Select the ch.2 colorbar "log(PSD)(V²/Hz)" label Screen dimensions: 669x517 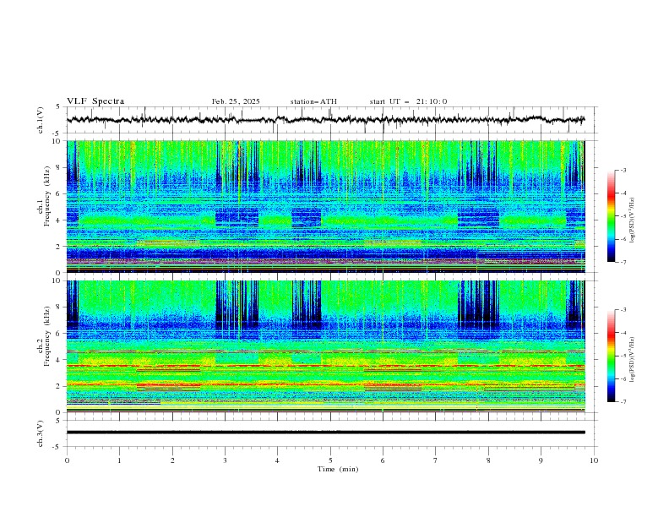pos(633,360)
